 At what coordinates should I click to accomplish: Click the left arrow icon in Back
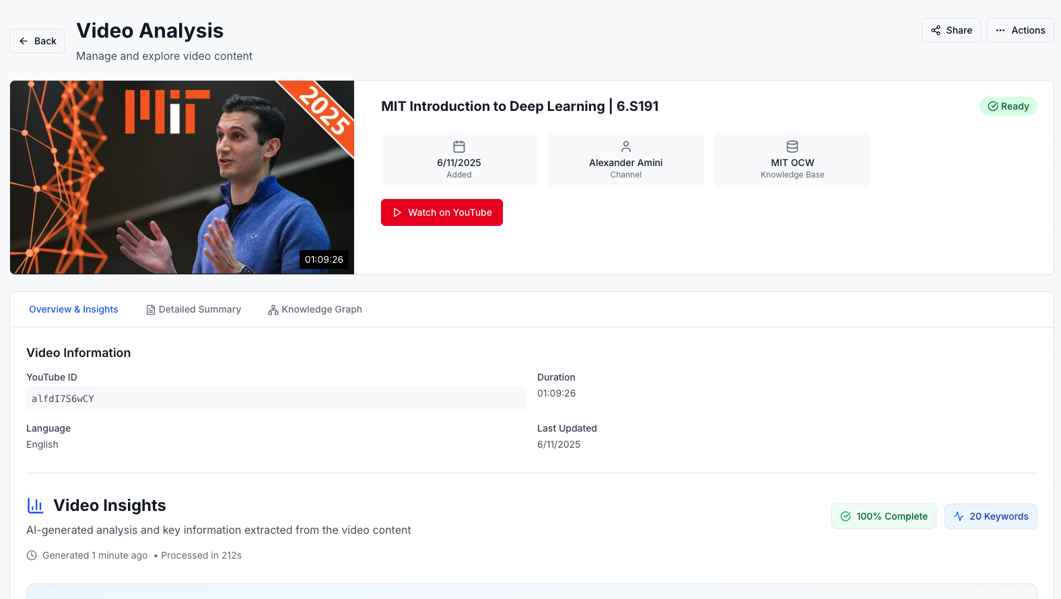pyautogui.click(x=24, y=41)
